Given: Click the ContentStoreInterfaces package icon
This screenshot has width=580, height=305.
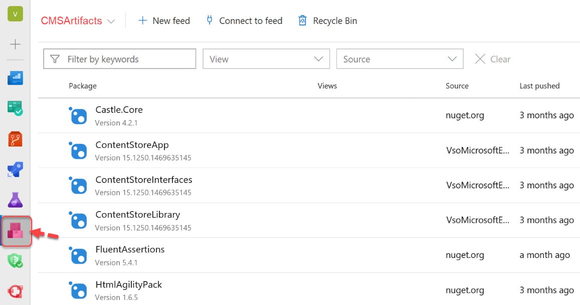Looking at the screenshot, I should tap(78, 185).
